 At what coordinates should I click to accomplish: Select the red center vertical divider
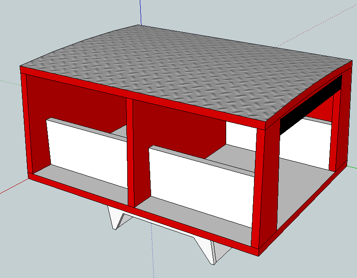[x=130, y=152]
